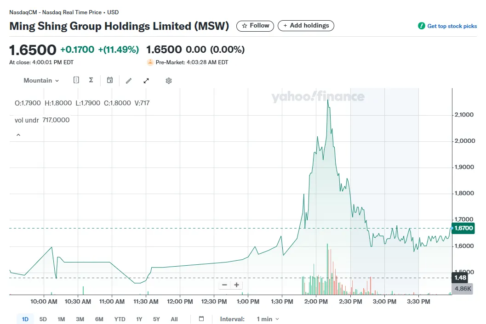Select the 1M time range
The height and width of the screenshot is (324, 486).
click(61, 319)
